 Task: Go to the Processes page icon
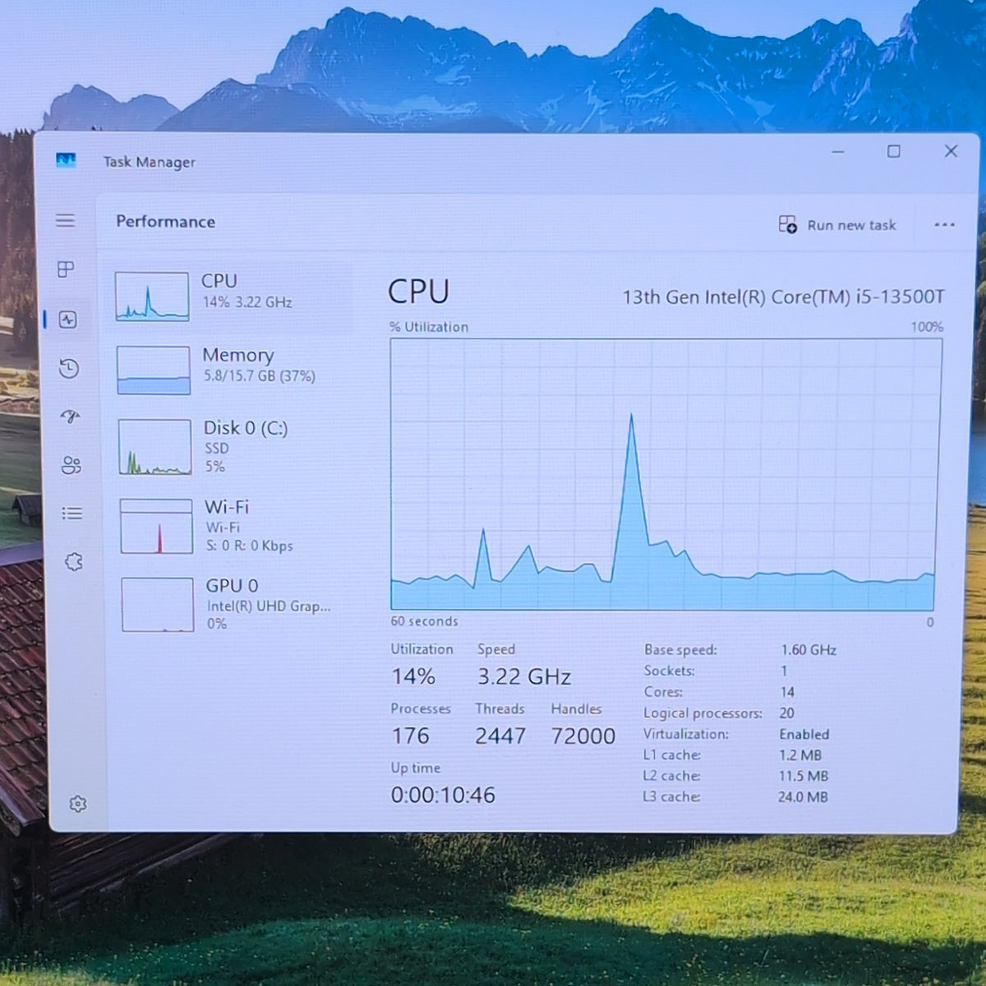[66, 270]
